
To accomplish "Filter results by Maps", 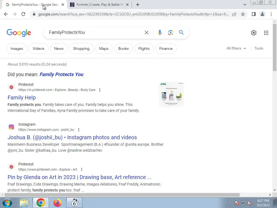I will [x=104, y=48].
